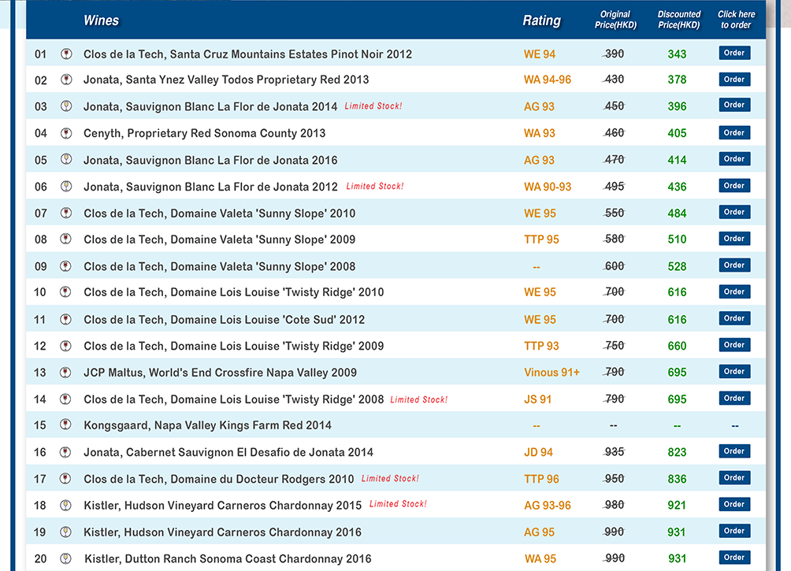Viewport: 791px width, 571px height.
Task: Click white wine icon for La Flor de Jonata 2012
Action: tap(66, 186)
